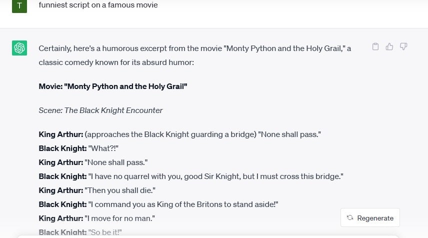Screen dimensions: 428x238
Task: Click the Black Knight line 'What?!'
Action: tap(78, 148)
